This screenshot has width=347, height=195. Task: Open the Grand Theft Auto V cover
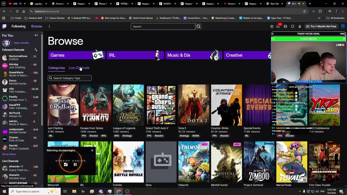tap(161, 105)
